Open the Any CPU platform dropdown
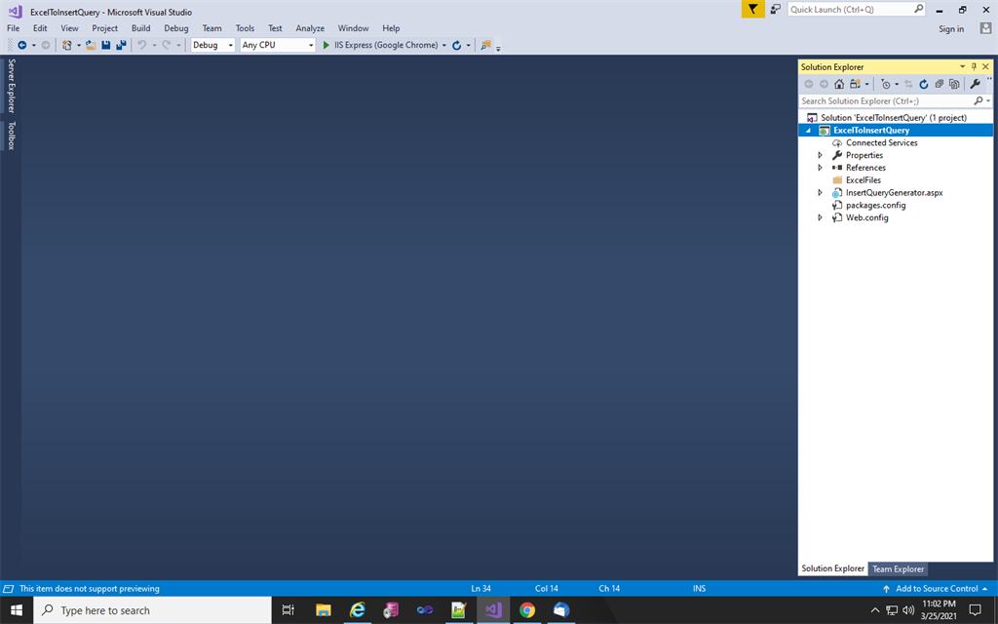Screen dimensions: 998x624 click(276, 45)
